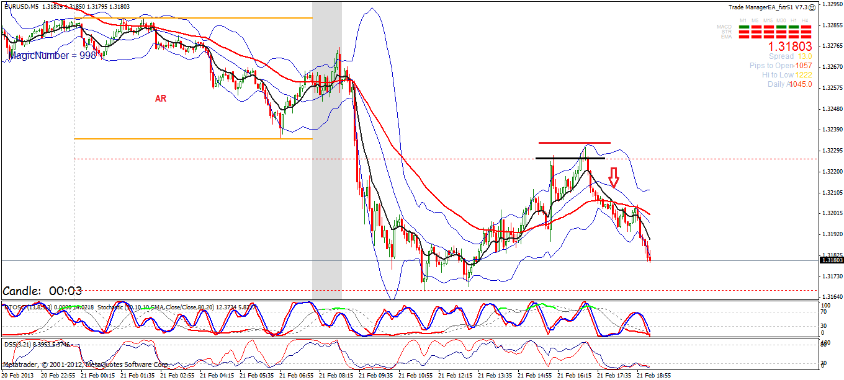Click the red AR chart label
Image resolution: width=844 pixels, height=380 pixels.
160,98
